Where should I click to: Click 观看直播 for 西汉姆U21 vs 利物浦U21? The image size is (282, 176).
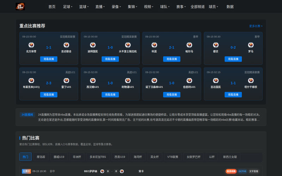[x=110, y=94]
